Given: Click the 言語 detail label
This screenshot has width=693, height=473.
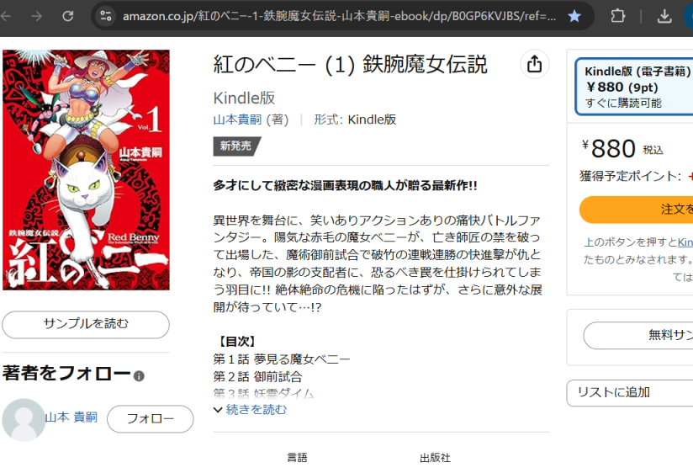Looking at the screenshot, I should pos(297,458).
